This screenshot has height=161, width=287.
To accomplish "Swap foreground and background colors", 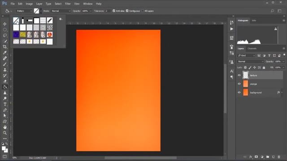I will [x=6, y=144].
